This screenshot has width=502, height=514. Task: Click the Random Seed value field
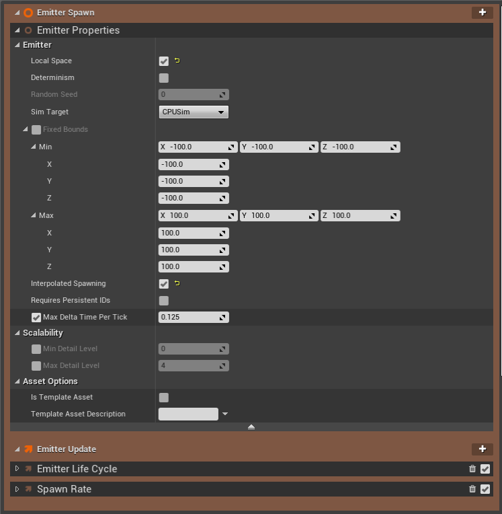[x=194, y=95]
